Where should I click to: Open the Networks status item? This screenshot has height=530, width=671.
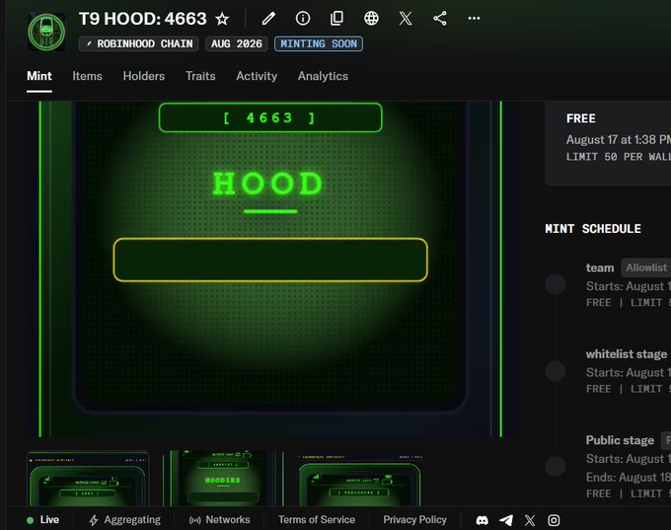219,520
